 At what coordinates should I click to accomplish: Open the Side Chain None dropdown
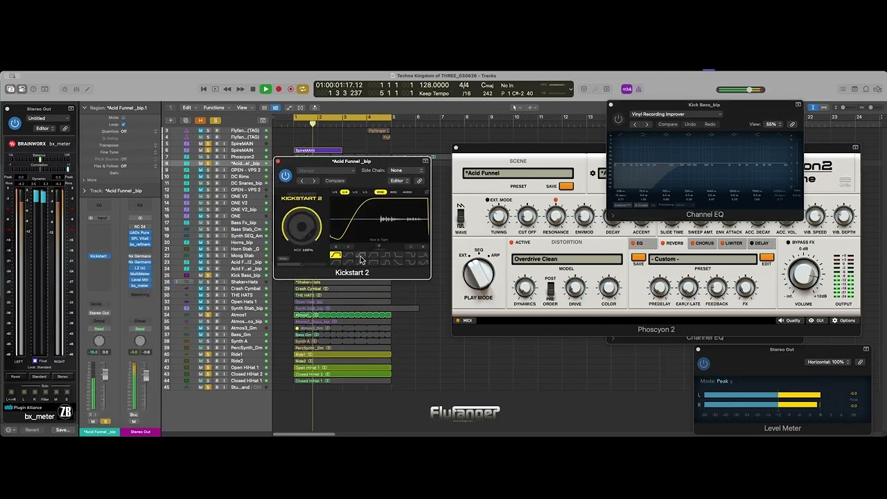(x=406, y=170)
